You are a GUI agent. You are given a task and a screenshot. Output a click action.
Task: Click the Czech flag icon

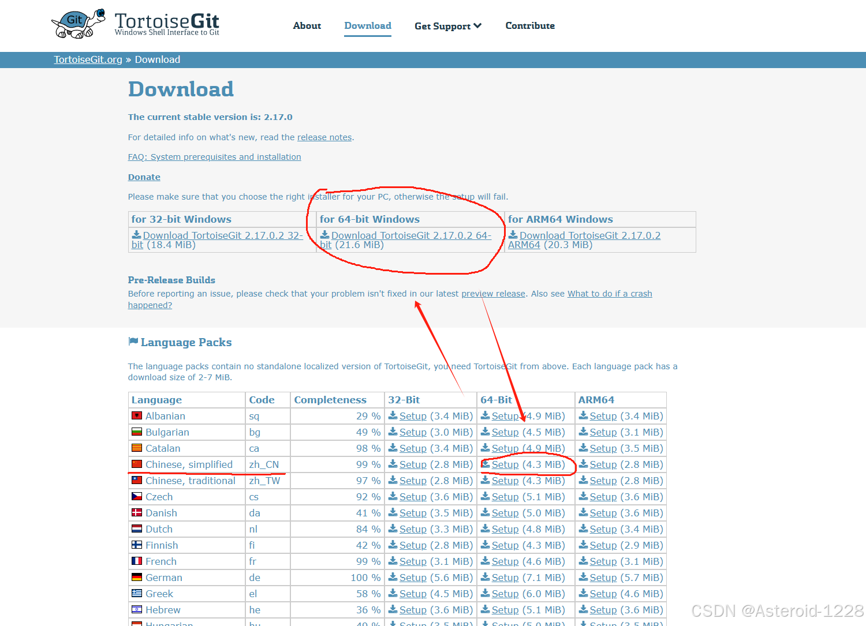[x=137, y=497]
